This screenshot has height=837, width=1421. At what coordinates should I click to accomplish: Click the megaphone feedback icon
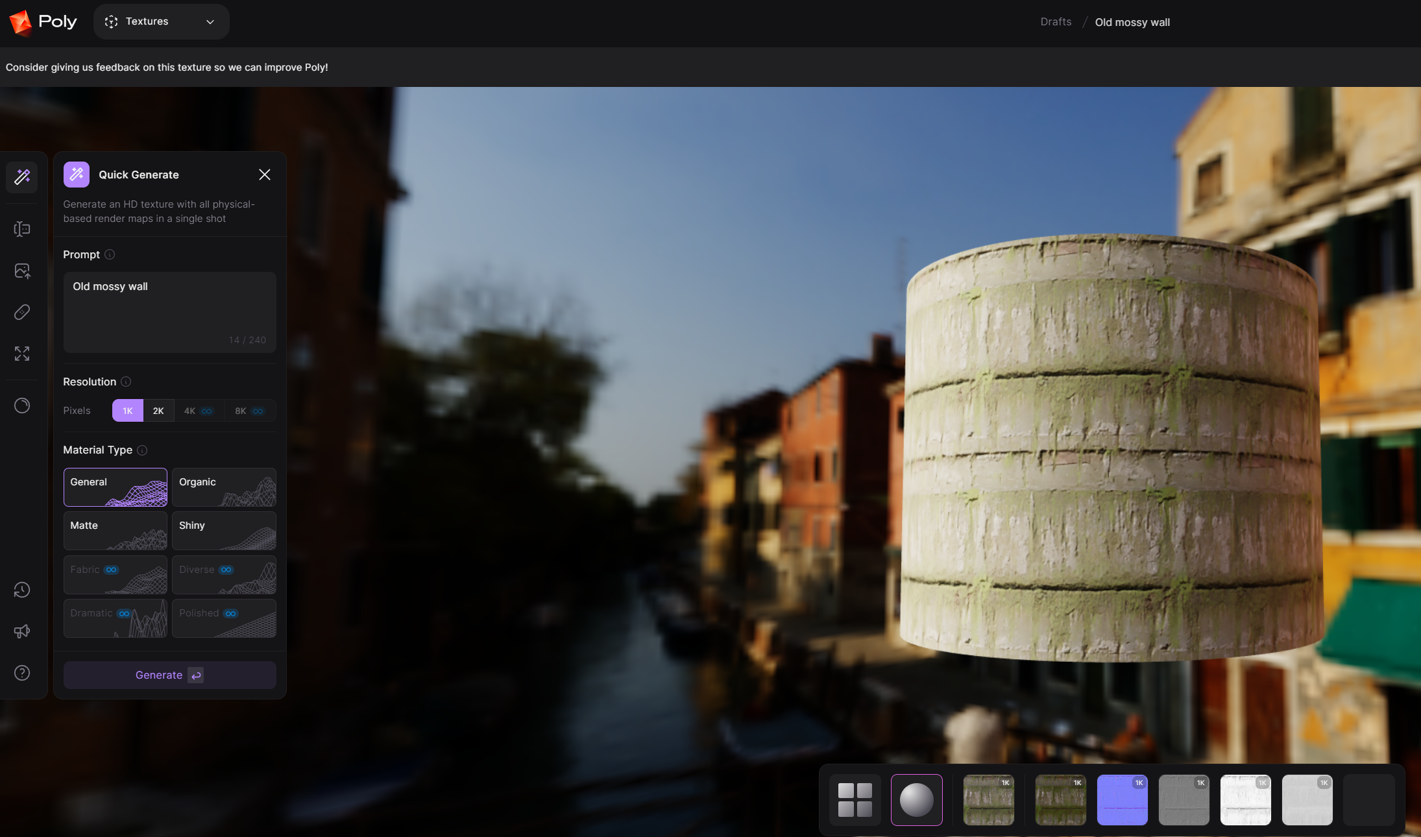click(x=22, y=631)
